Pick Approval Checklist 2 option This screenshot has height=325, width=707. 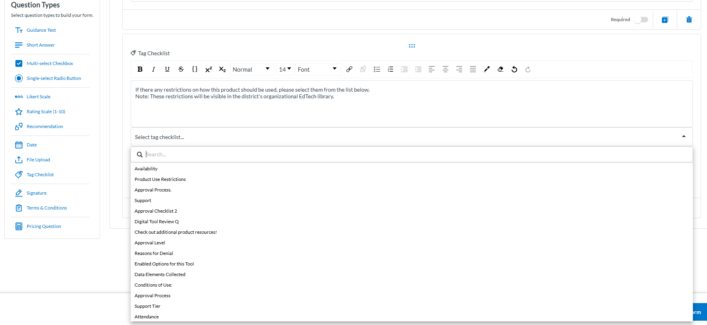coord(156,211)
